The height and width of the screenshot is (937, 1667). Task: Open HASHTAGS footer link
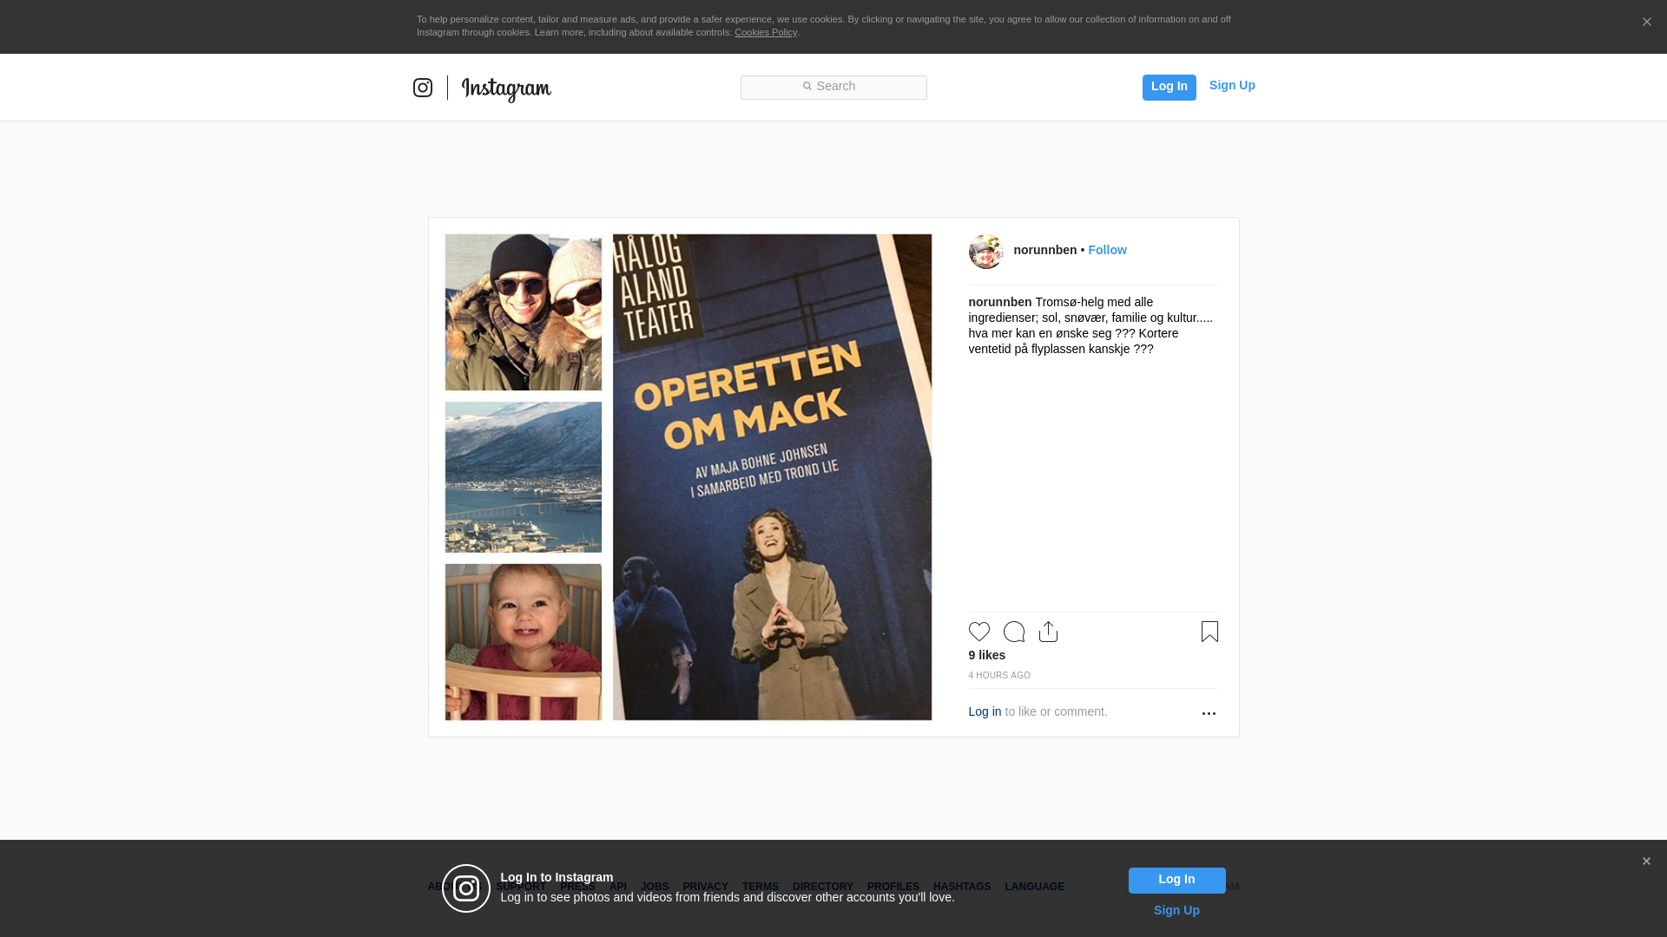click(x=962, y=887)
